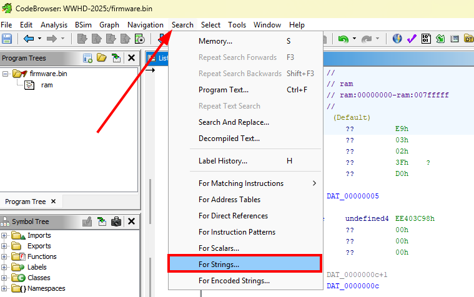Open the back-navigation history dropdown arrow
This screenshot has width=474, height=297.
click(39, 39)
